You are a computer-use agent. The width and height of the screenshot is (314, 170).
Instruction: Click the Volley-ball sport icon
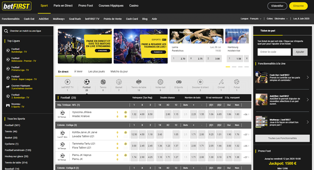[160, 82]
